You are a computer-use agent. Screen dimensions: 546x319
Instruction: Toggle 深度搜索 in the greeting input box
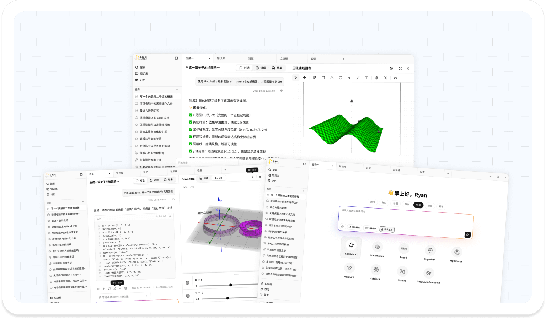click(354, 227)
